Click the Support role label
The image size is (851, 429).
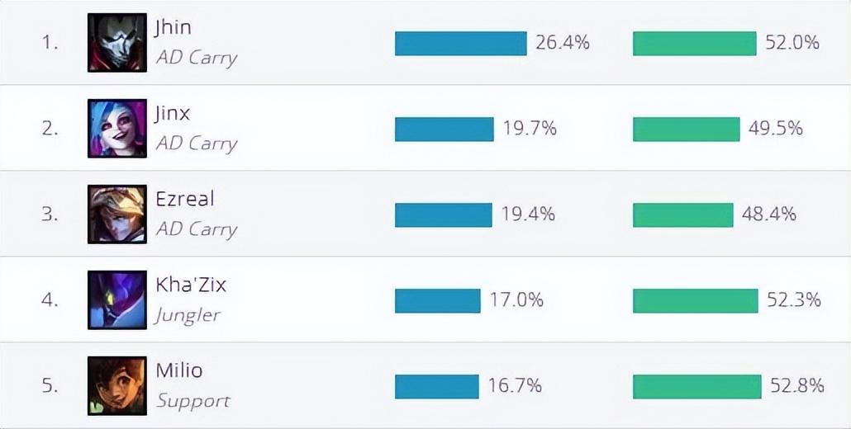coord(193,401)
